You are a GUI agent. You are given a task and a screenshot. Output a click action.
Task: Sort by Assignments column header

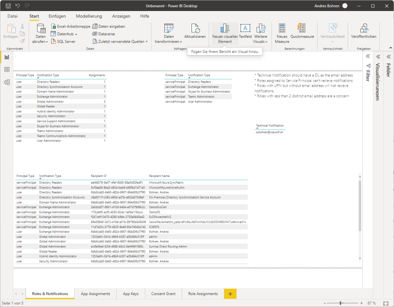(97, 75)
